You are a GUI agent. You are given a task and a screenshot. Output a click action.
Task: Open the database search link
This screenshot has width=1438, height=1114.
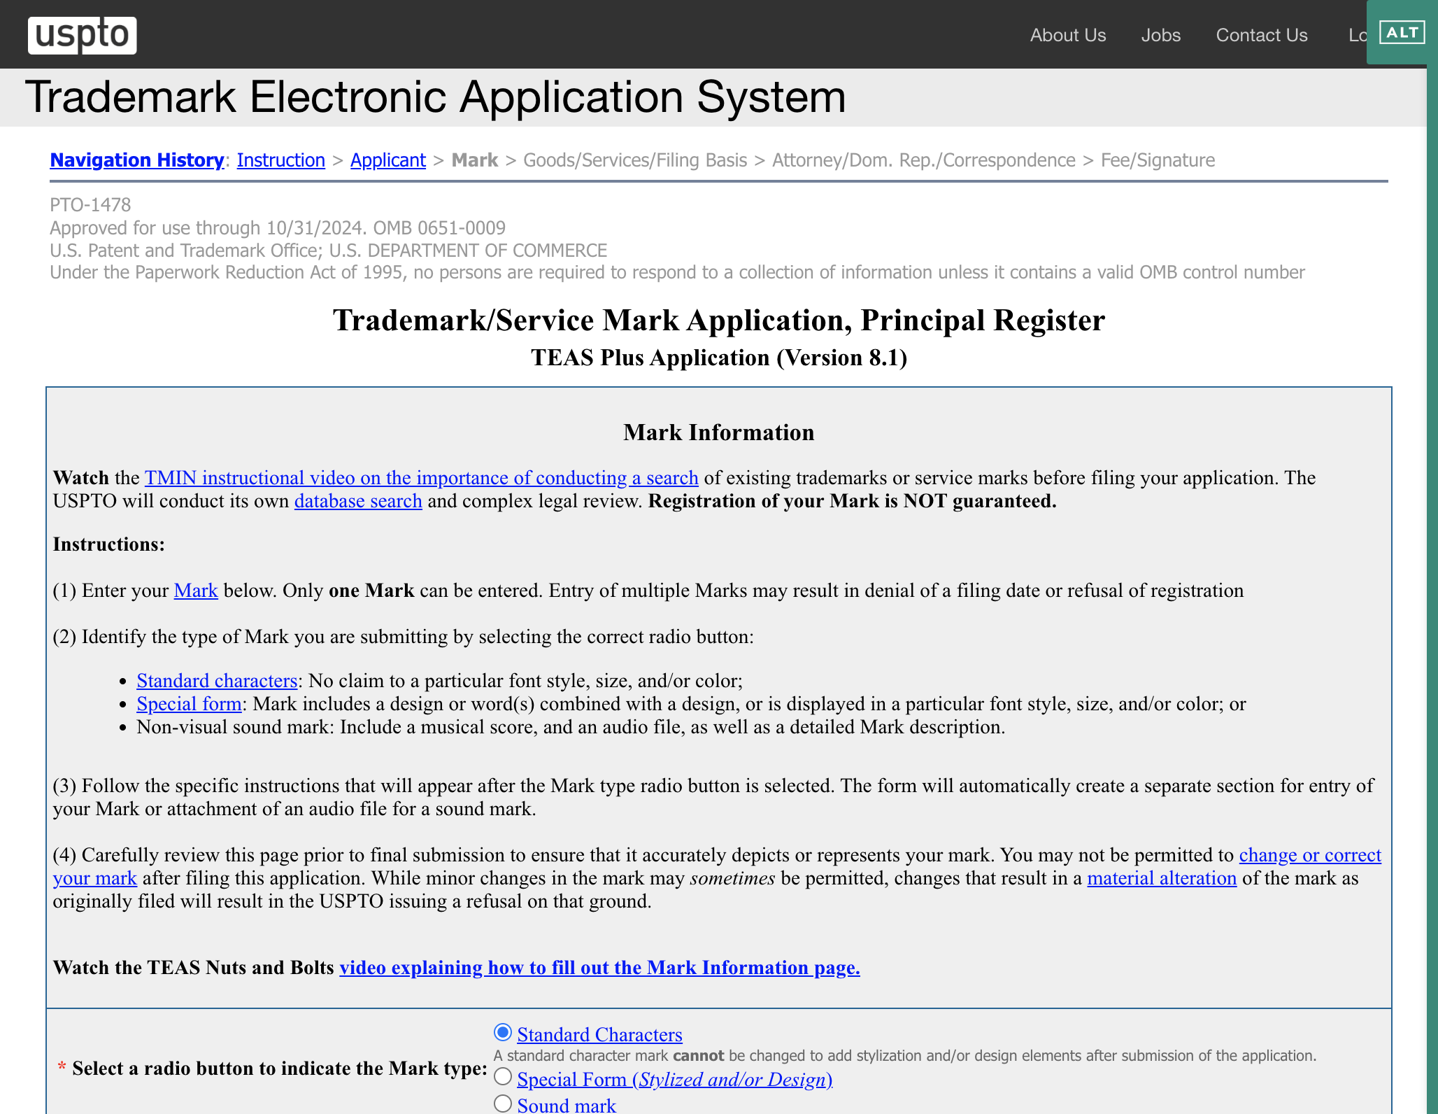click(x=358, y=501)
